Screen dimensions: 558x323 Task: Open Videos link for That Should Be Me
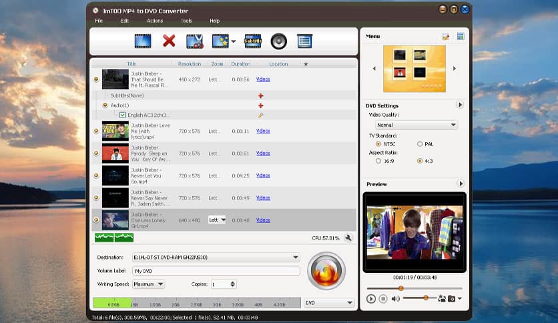point(263,79)
